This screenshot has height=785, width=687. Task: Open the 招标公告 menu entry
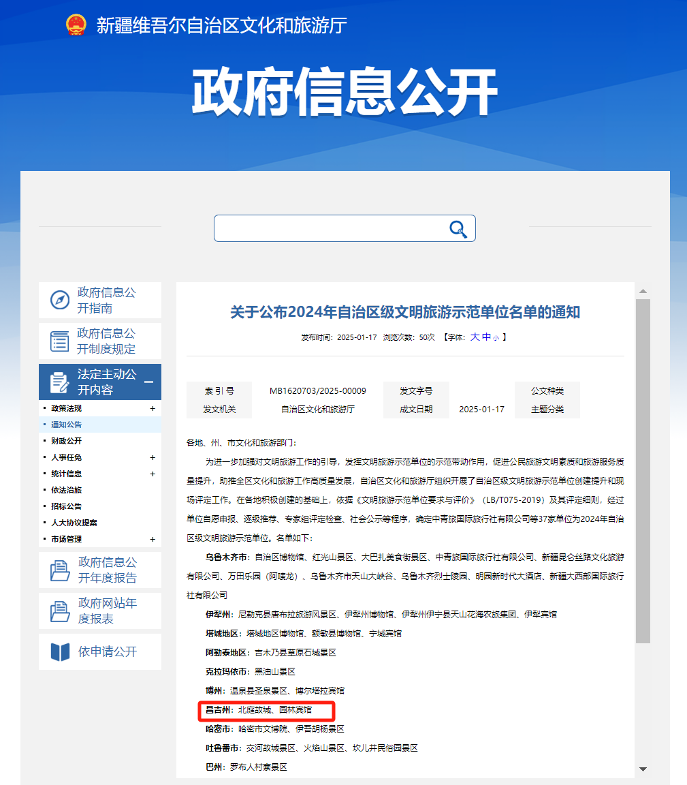point(68,506)
